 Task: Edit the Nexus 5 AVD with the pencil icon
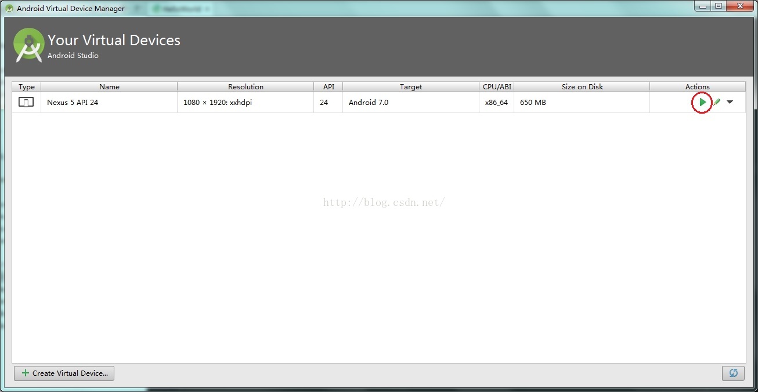coord(717,102)
